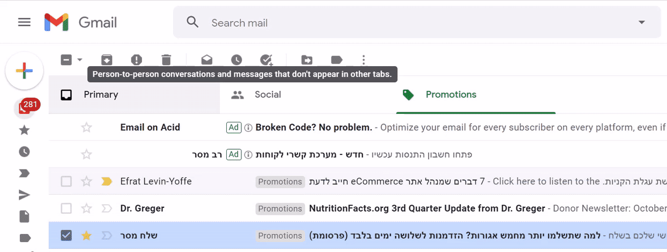Tick the checkbox for the Dr. Greger email

[66, 208]
